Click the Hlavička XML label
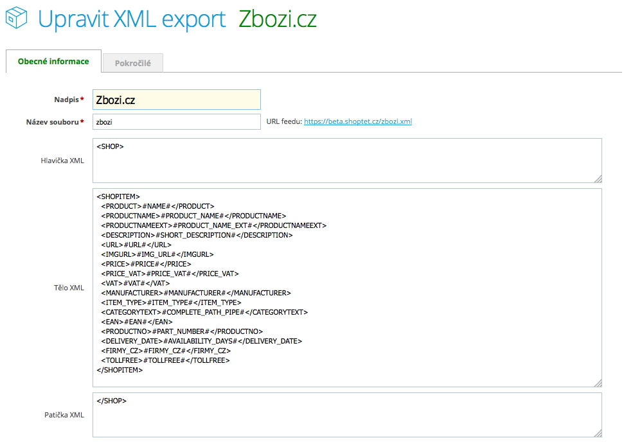Screen dimensions: 633x447 point(62,161)
